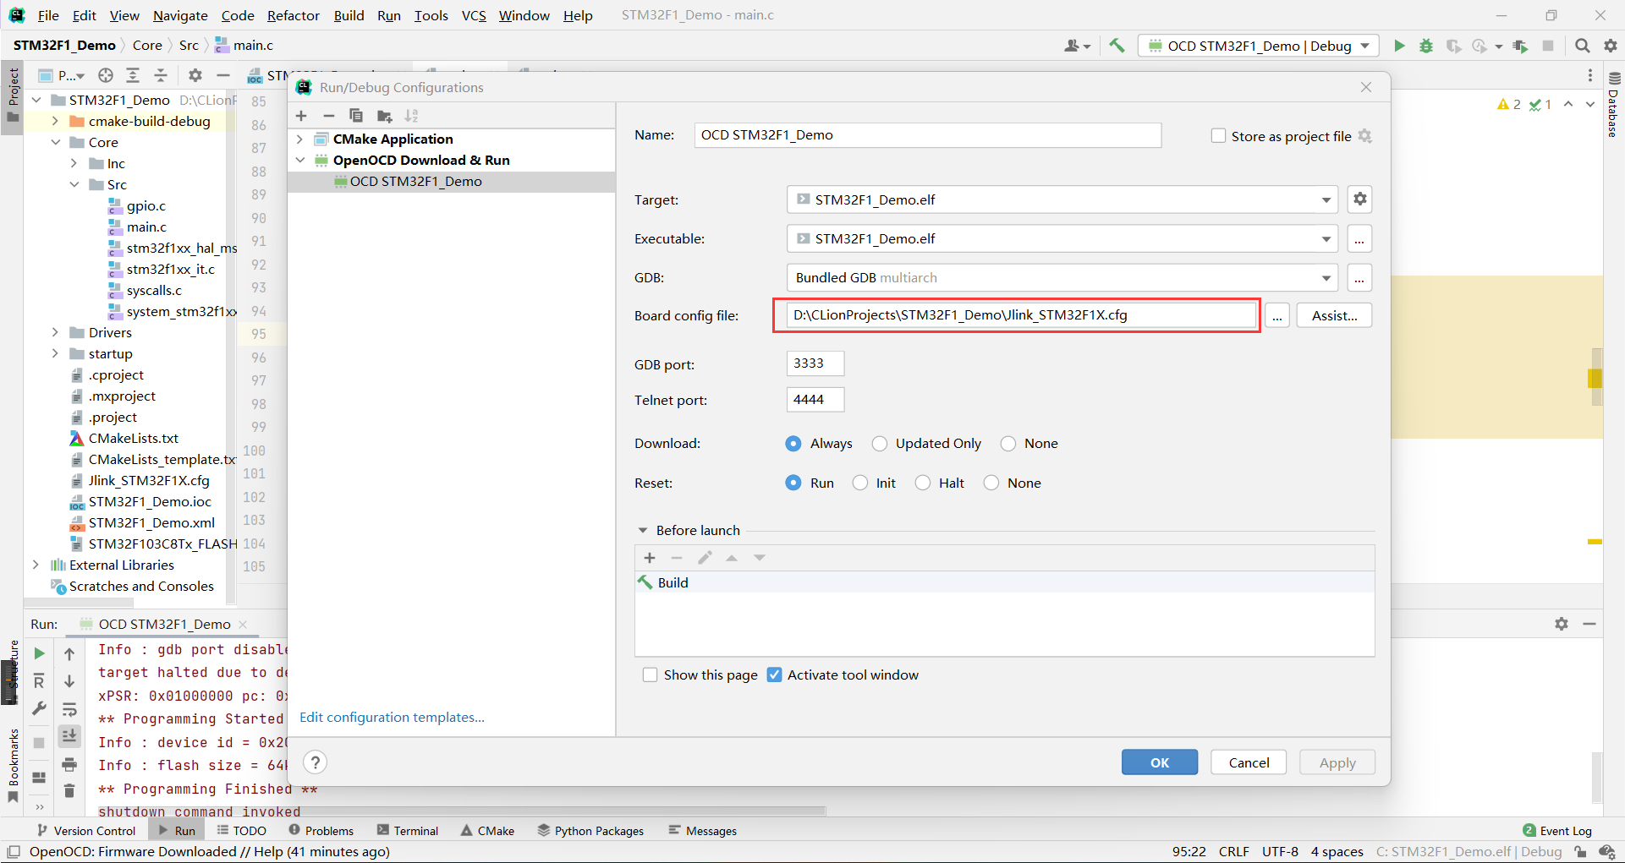This screenshot has width=1625, height=863.
Task: Open Event Log in status bar
Action: pos(1557,831)
